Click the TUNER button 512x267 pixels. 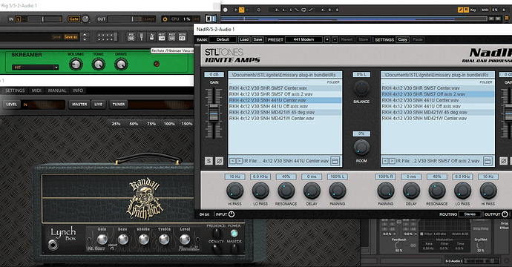(119, 104)
